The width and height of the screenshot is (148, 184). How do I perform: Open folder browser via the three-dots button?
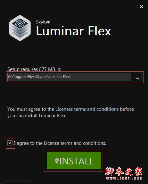point(137,77)
